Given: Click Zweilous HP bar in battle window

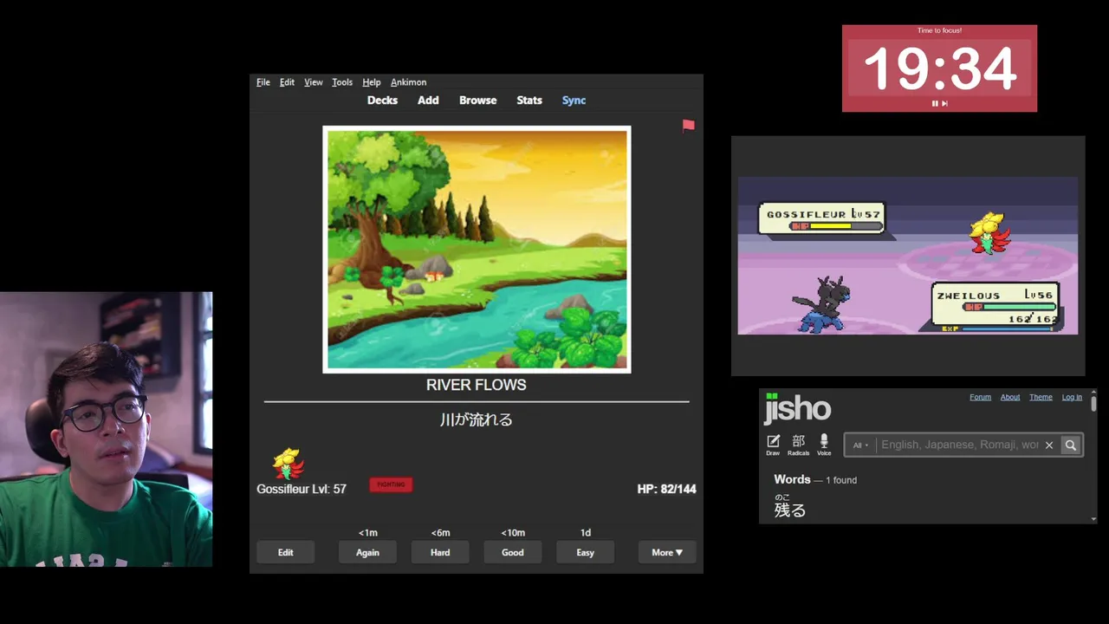Looking at the screenshot, I should (1009, 307).
